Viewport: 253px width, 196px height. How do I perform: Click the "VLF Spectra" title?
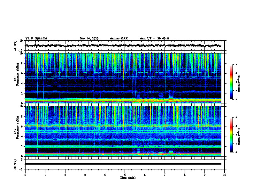[x=36, y=38]
